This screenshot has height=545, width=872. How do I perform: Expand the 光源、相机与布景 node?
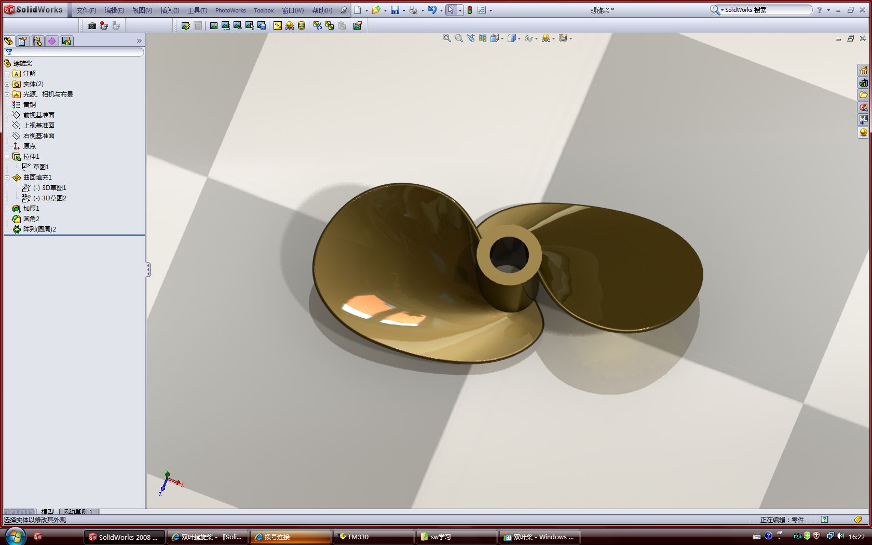click(7, 94)
